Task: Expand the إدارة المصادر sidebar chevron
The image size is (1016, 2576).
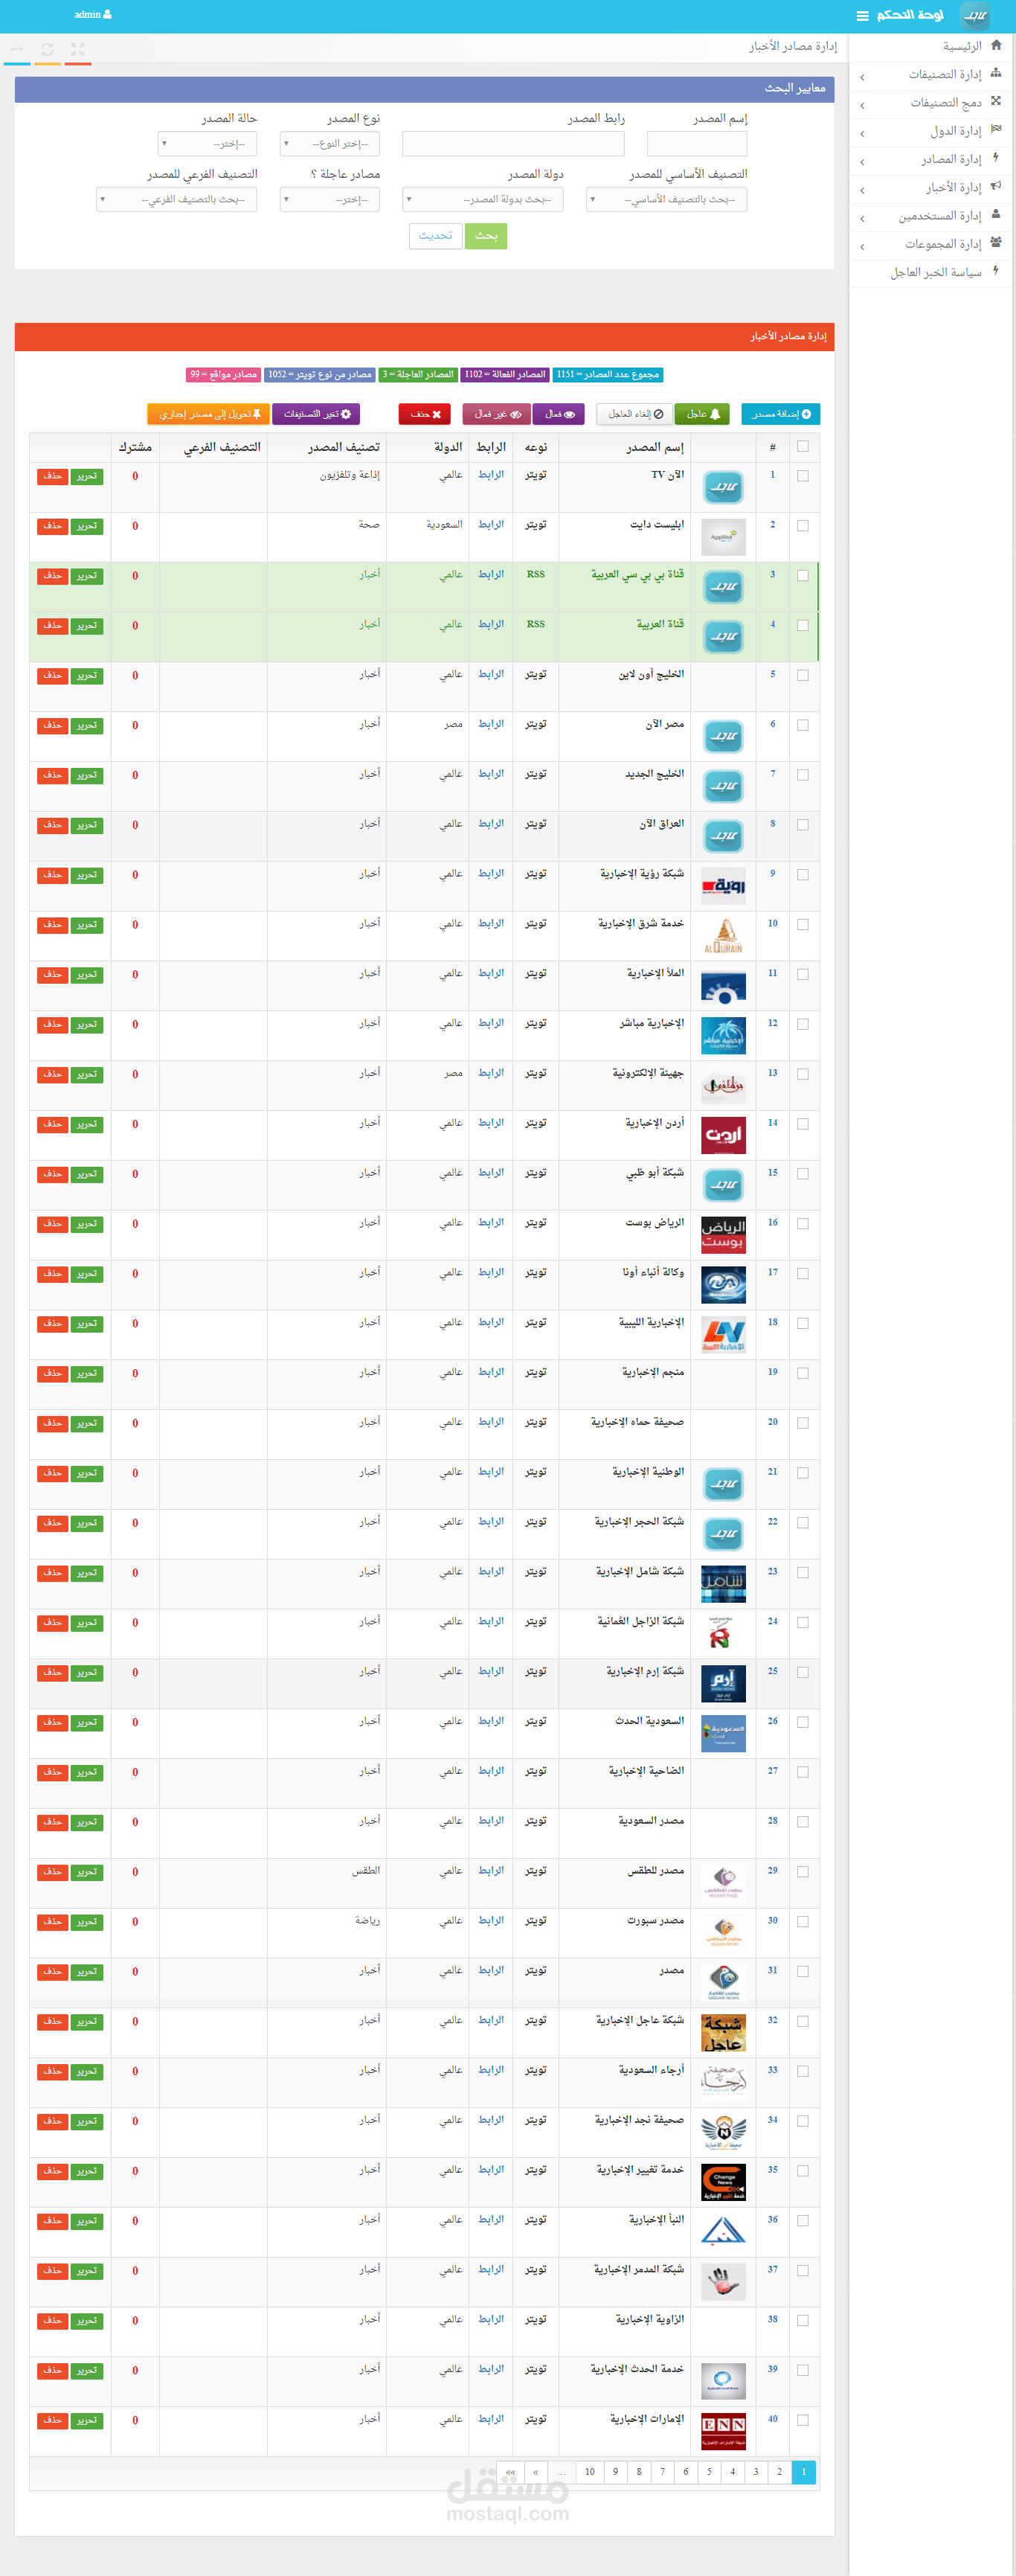Action: (862, 162)
